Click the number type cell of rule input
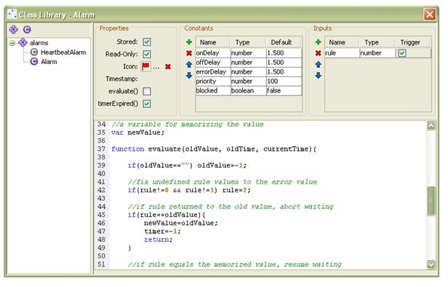Viewport: 448px width, 287px height. click(377, 53)
